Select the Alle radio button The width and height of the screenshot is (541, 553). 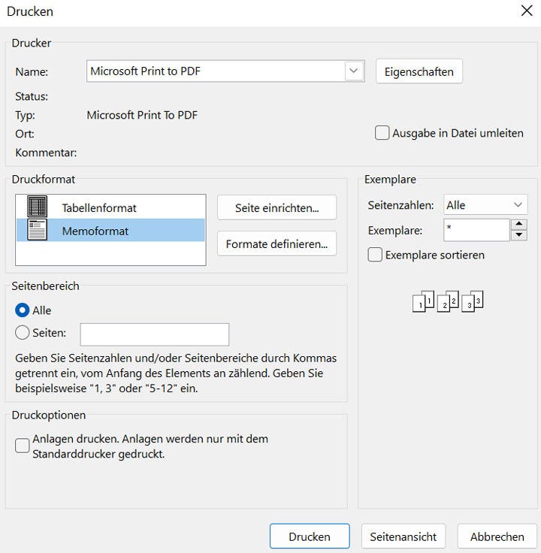[23, 310]
